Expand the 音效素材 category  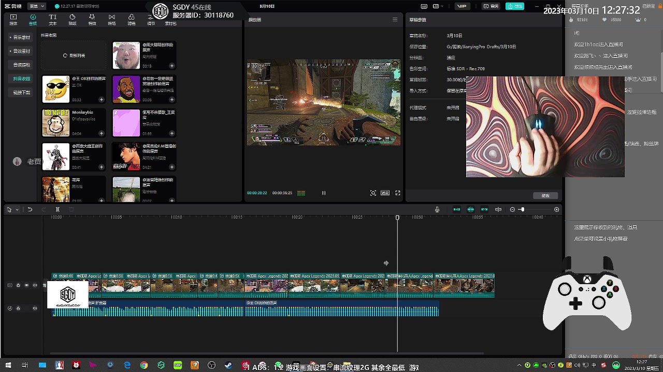20,51
